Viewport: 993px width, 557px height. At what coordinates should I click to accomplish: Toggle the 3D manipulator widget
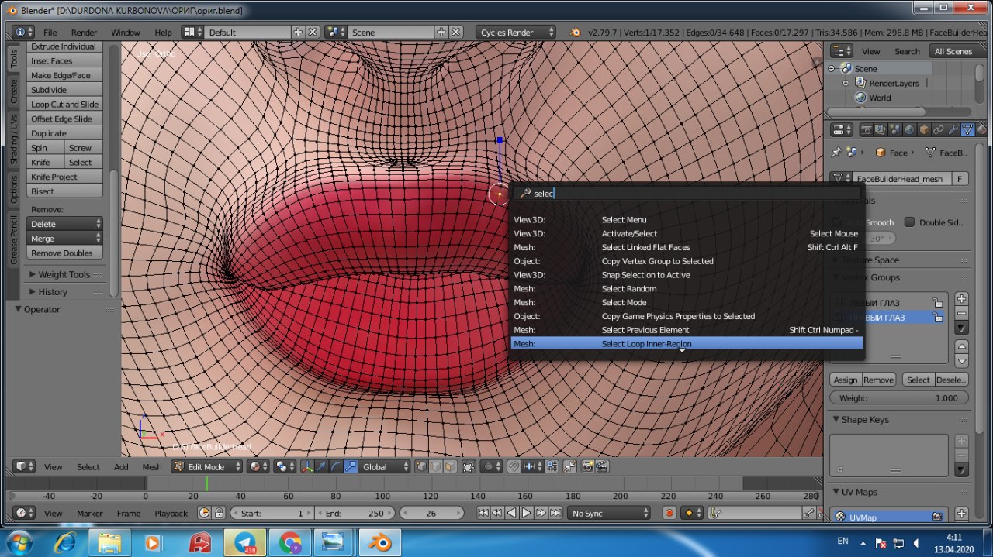point(306,466)
